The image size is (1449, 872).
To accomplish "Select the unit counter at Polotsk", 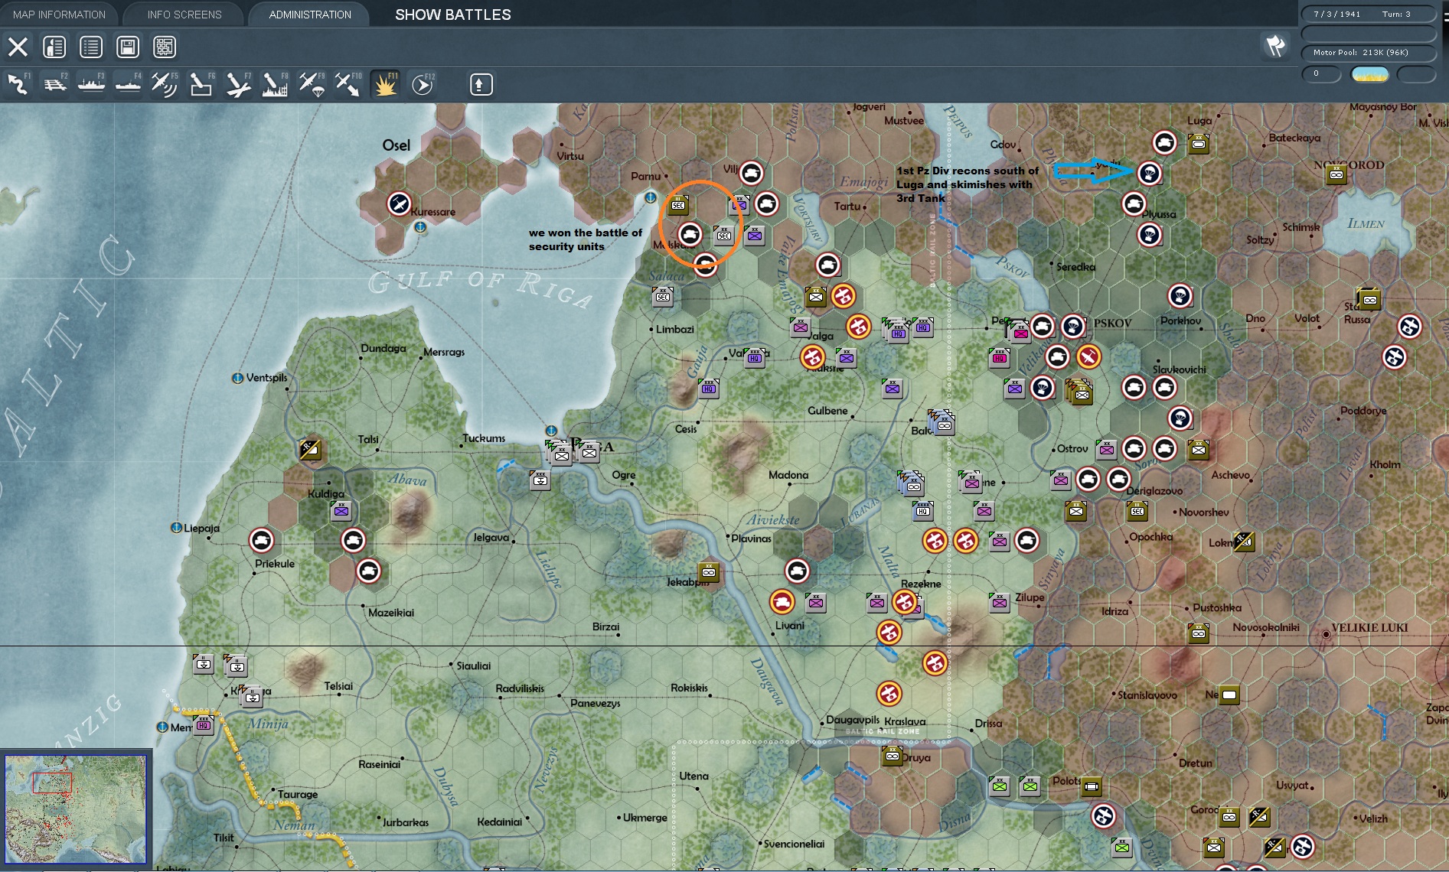I will (x=1092, y=786).
